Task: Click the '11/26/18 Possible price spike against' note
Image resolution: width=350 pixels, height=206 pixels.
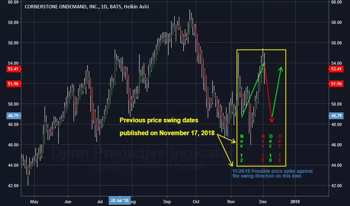Action: pos(273,171)
